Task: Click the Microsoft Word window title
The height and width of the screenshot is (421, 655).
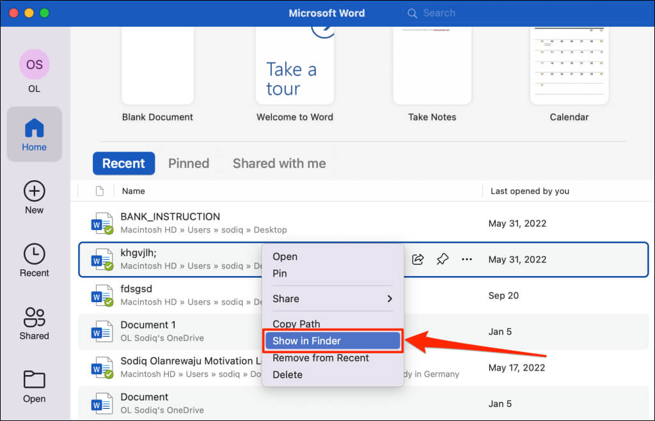Action: pos(327,13)
